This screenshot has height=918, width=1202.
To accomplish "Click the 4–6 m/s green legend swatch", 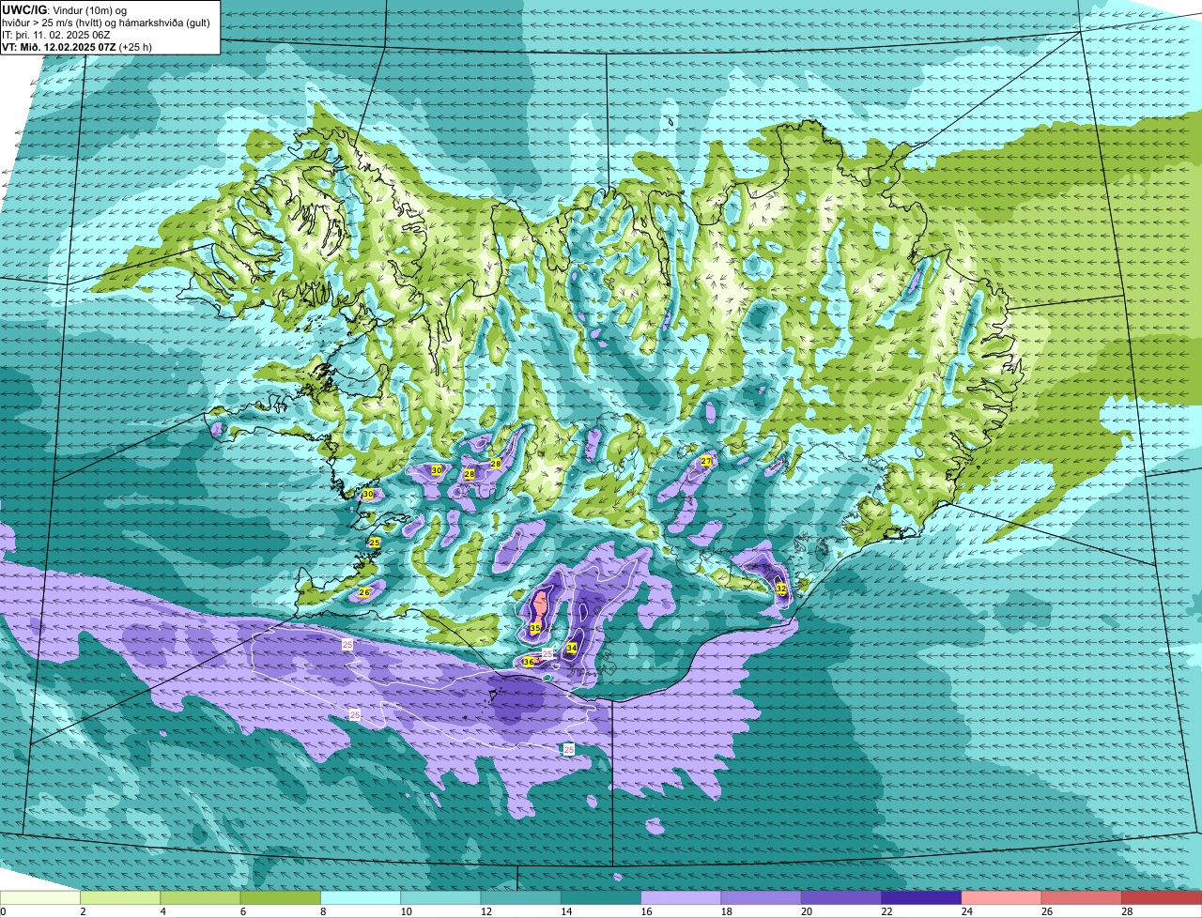I will click(200, 897).
